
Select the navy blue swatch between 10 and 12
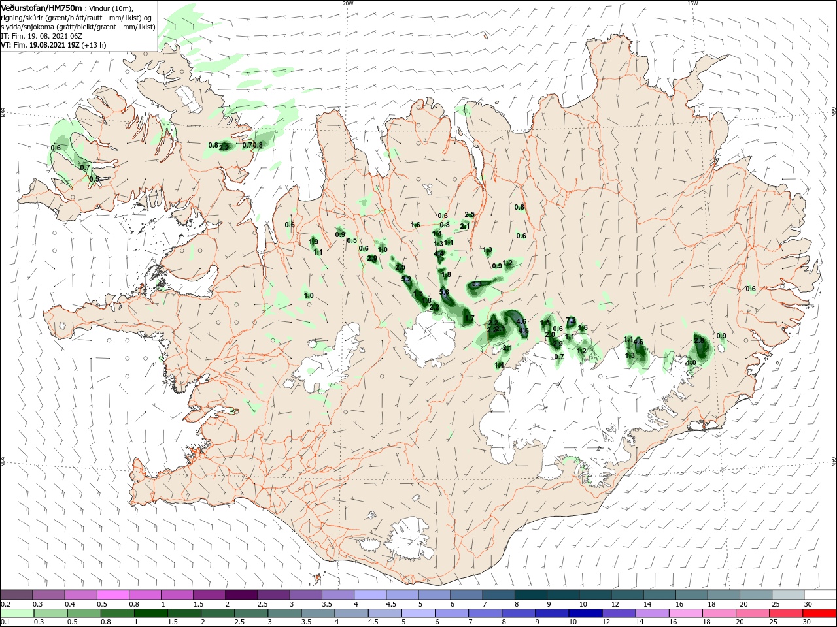tap(585, 613)
